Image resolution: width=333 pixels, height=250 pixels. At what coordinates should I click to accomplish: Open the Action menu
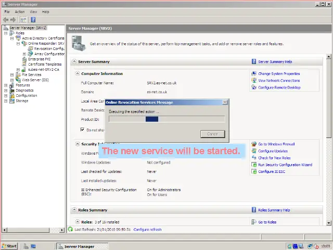click(20, 11)
